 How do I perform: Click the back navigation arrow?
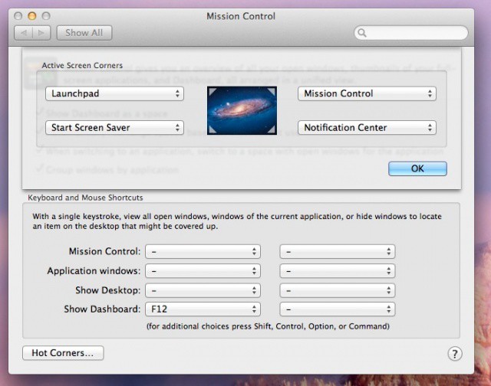23,33
